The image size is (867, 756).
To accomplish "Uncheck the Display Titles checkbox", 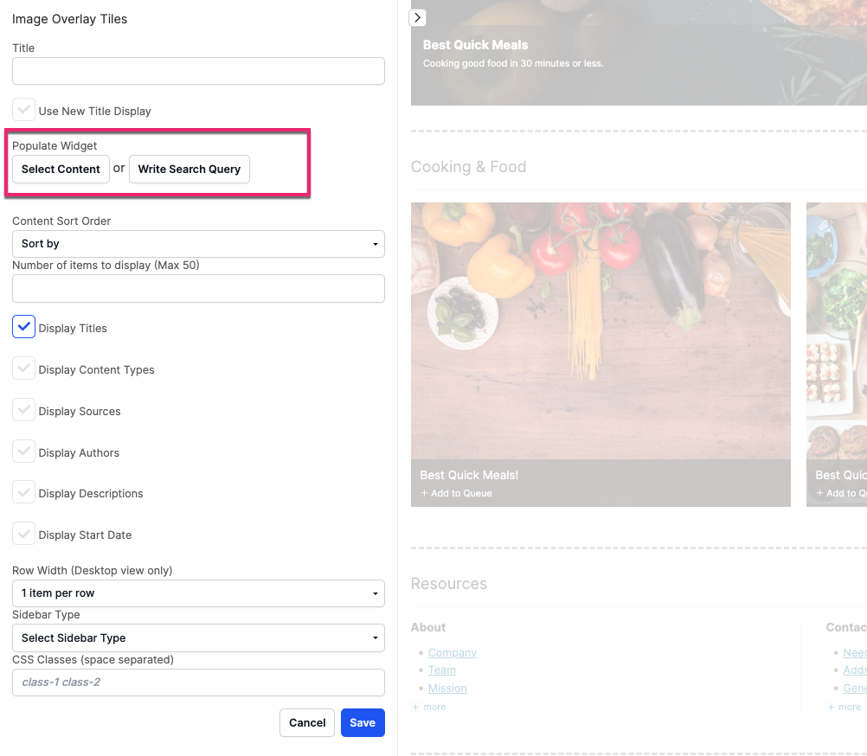I will tap(24, 327).
